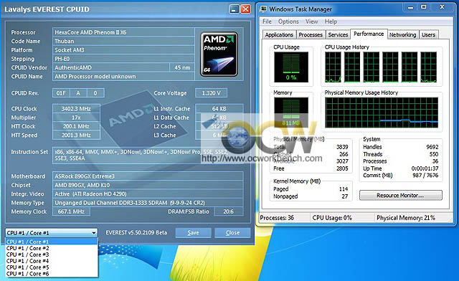Select the Performance tab
Image resolution: width=459 pixels, height=281 pixels.
(369, 34)
